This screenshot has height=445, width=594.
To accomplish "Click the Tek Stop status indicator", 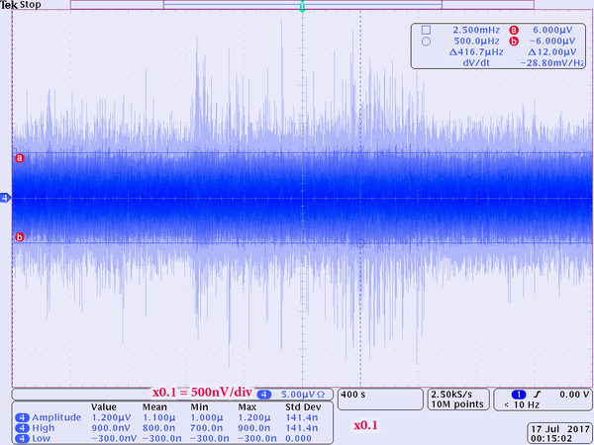I will (x=21, y=5).
